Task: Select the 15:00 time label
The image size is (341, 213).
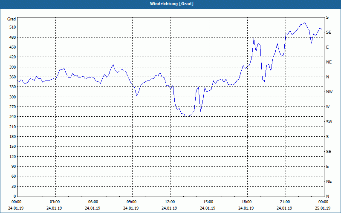Action: [208, 202]
